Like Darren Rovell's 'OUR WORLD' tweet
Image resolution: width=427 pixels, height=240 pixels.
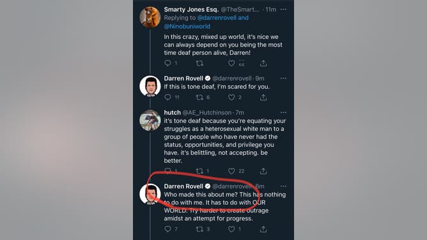click(x=231, y=229)
